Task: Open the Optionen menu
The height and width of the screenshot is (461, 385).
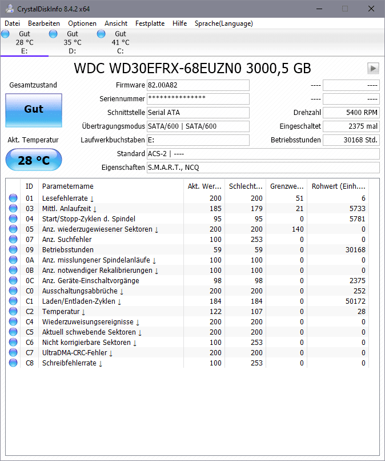Action: pyautogui.click(x=82, y=23)
